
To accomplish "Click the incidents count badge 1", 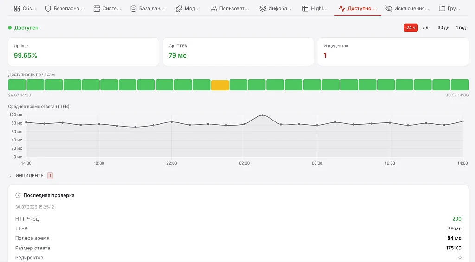I will (50, 176).
